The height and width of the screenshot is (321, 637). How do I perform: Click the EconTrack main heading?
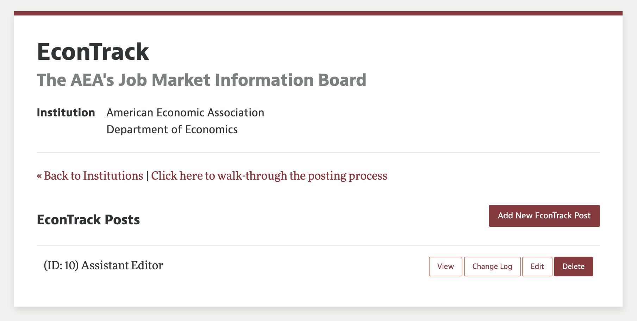click(93, 52)
